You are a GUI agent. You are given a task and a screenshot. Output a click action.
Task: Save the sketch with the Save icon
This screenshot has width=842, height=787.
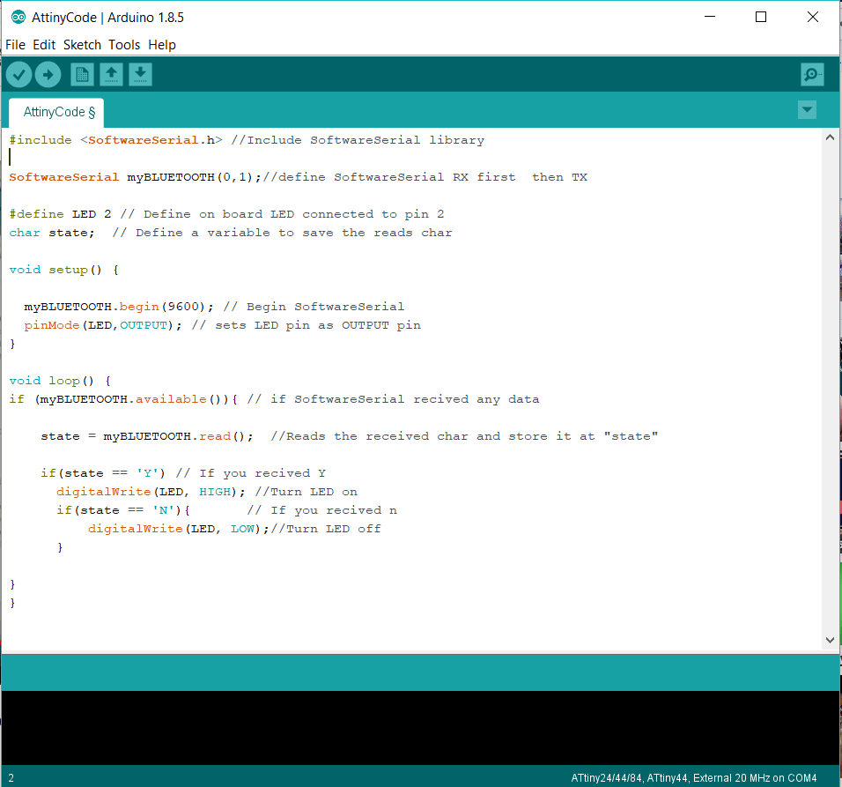click(140, 75)
